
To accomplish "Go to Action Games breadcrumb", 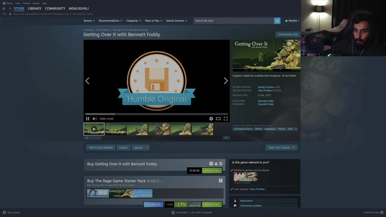I will (103, 30).
